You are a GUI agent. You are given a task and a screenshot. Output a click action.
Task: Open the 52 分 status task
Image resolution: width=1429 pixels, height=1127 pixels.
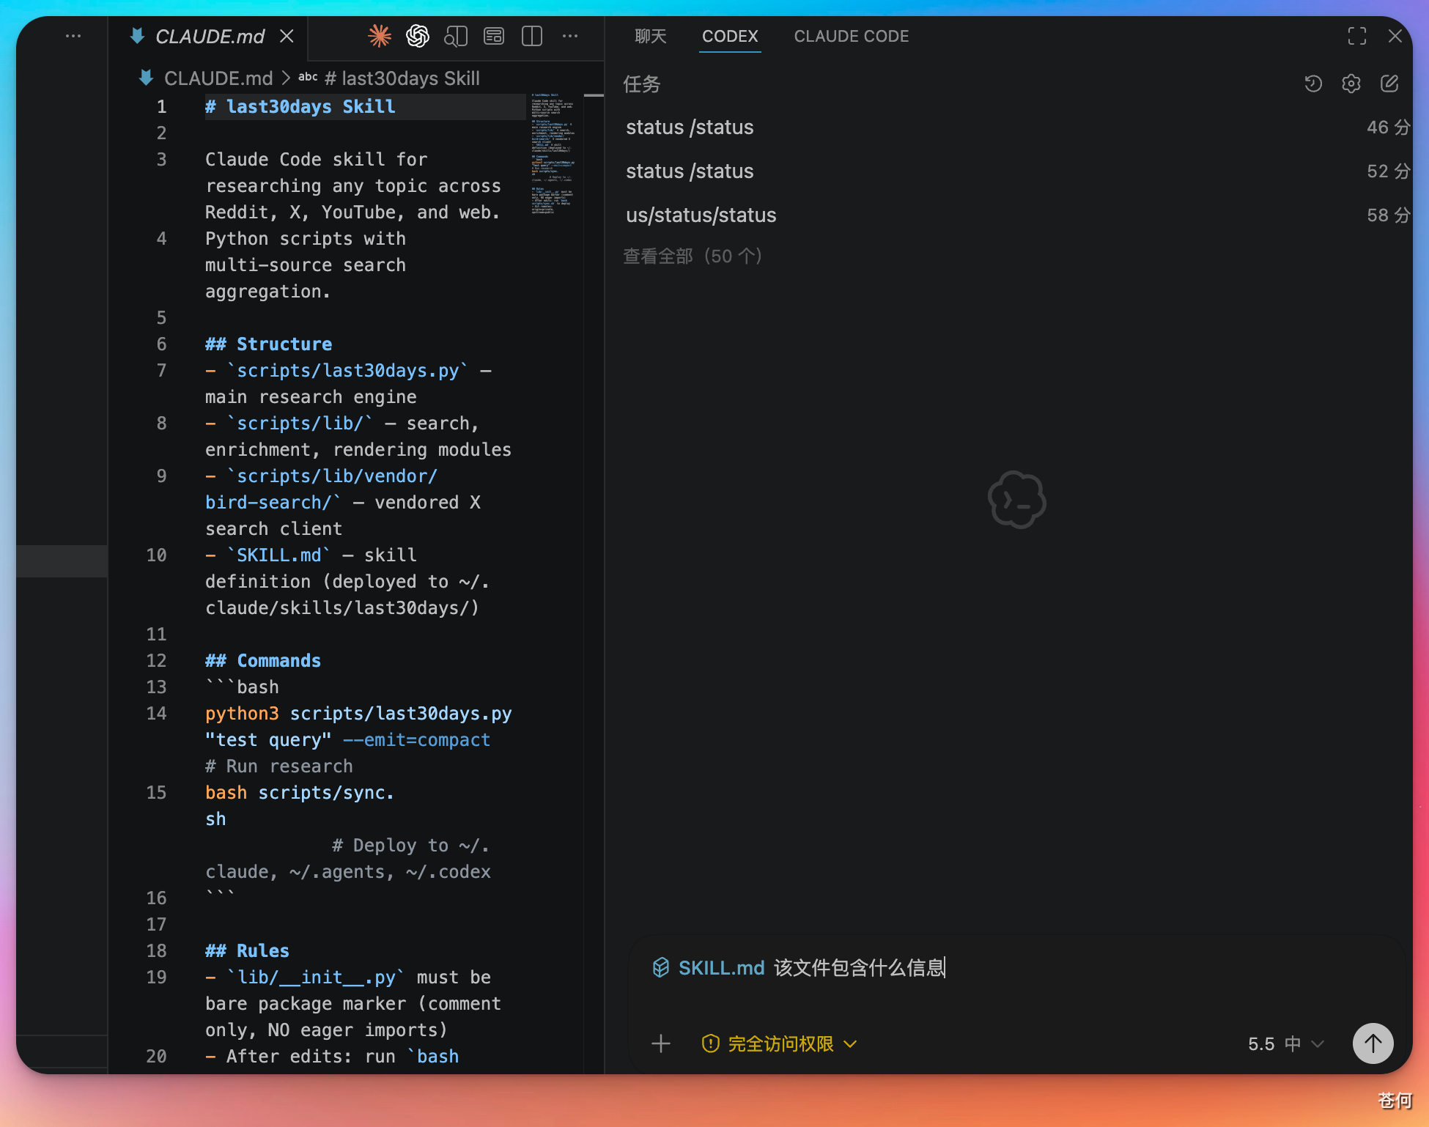coord(1016,171)
